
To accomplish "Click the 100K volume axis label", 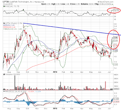I will click(116, 86).
